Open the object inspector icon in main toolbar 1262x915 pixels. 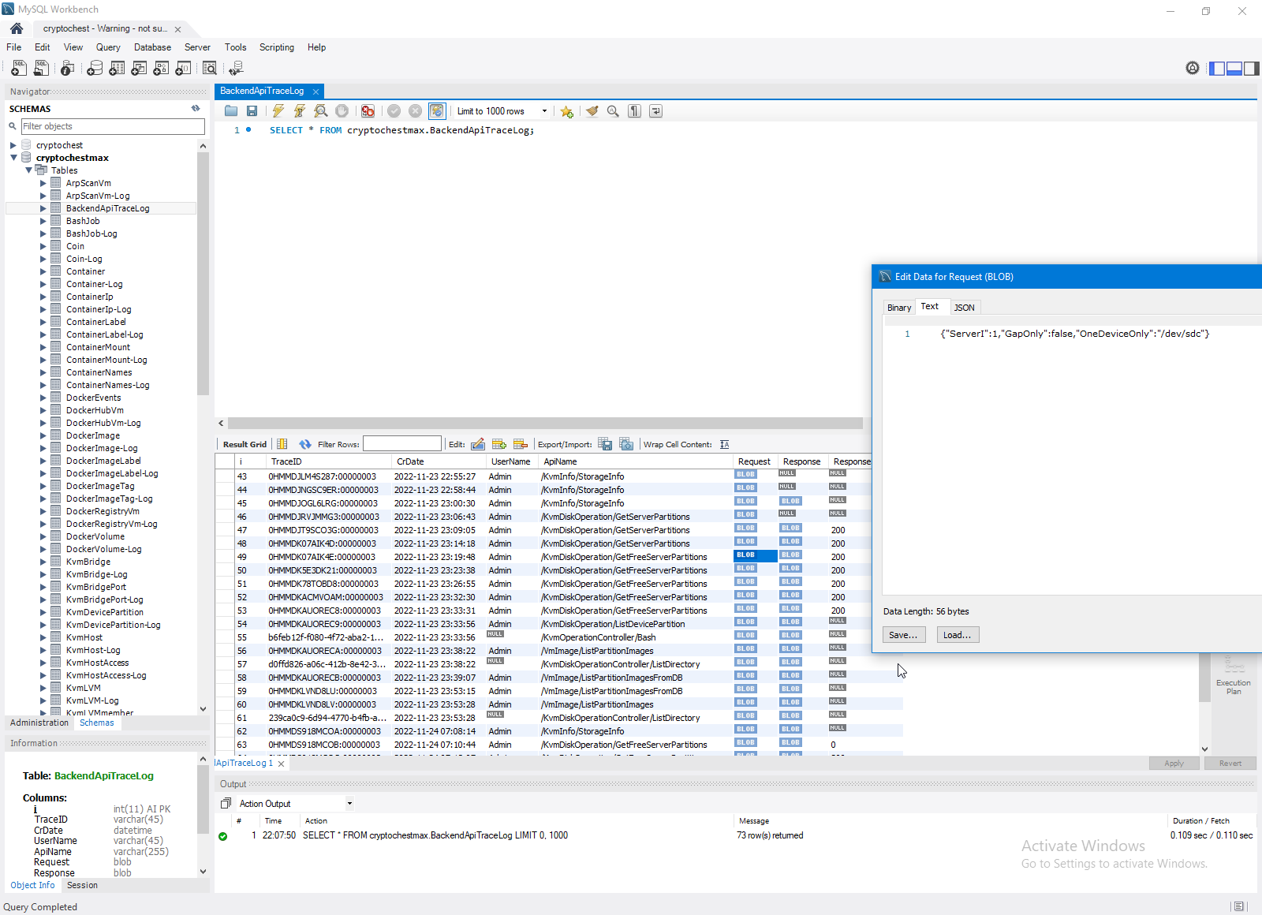(68, 69)
